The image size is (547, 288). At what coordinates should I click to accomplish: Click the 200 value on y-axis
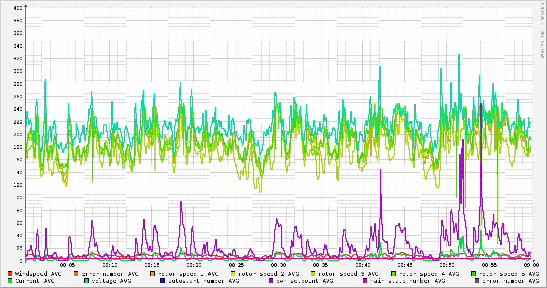click(x=18, y=135)
